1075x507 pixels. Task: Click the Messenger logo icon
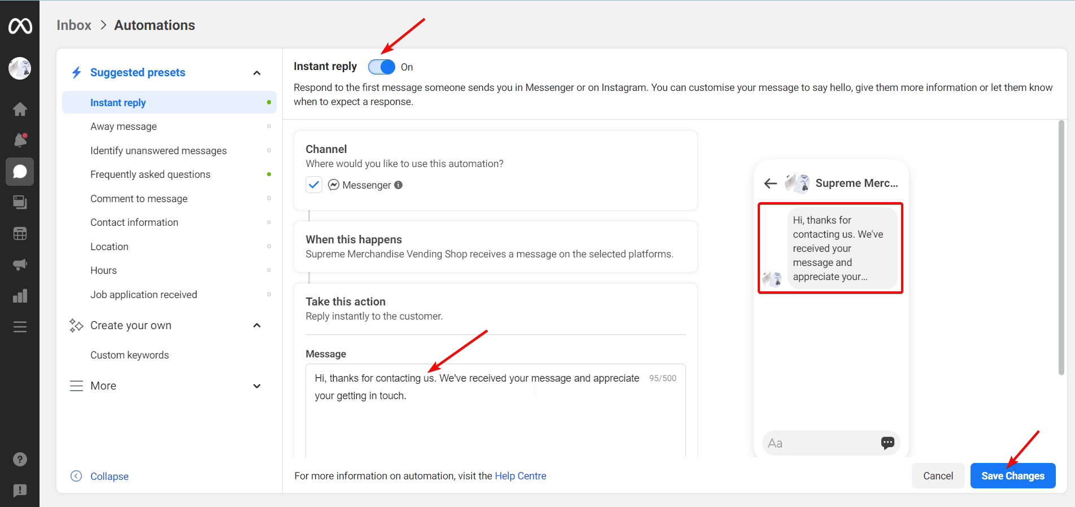click(x=334, y=185)
